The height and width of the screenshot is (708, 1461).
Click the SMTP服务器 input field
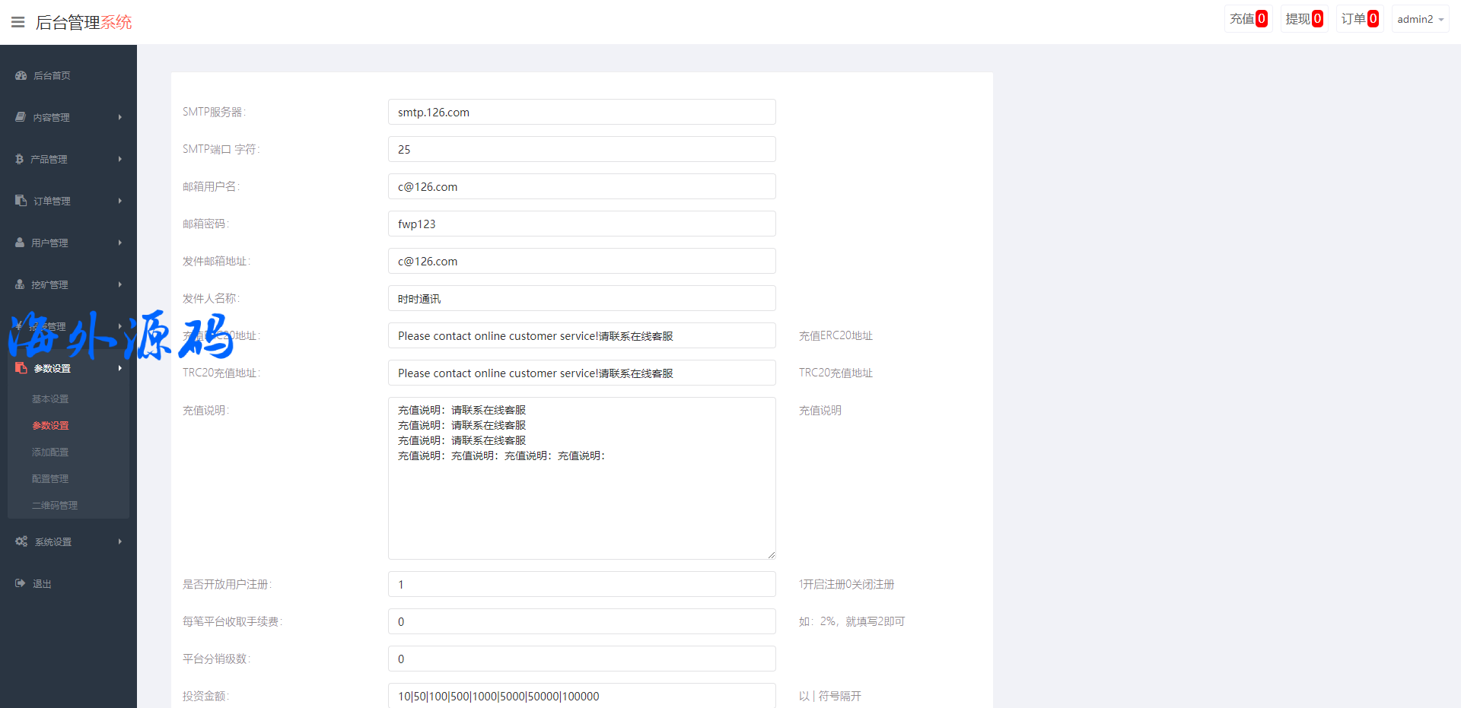point(581,112)
